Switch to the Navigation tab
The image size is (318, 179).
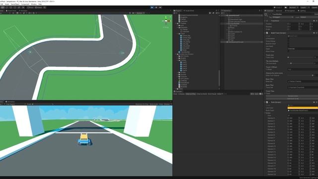290,11
